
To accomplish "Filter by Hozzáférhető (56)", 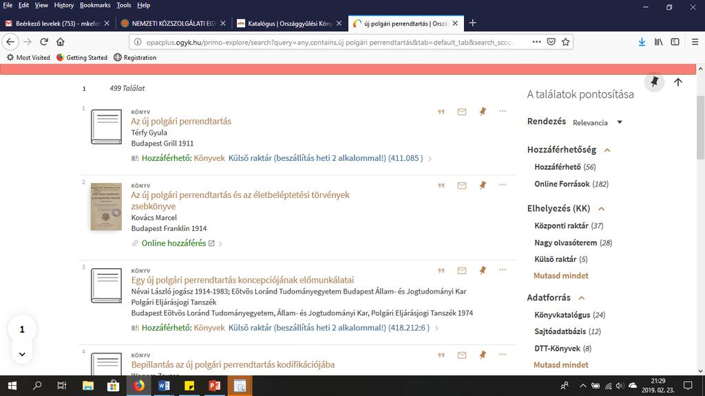I will pos(565,167).
